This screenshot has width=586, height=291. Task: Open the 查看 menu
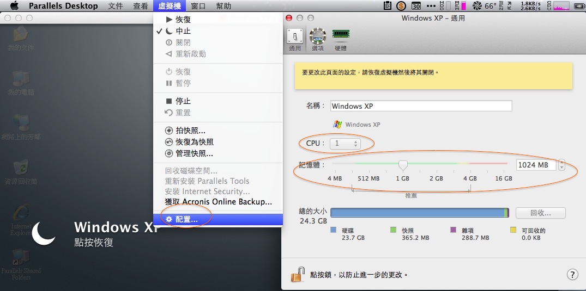tap(141, 5)
